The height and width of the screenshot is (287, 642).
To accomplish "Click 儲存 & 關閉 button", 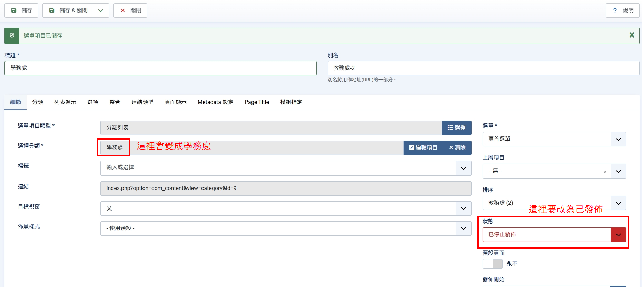I will pyautogui.click(x=68, y=10).
